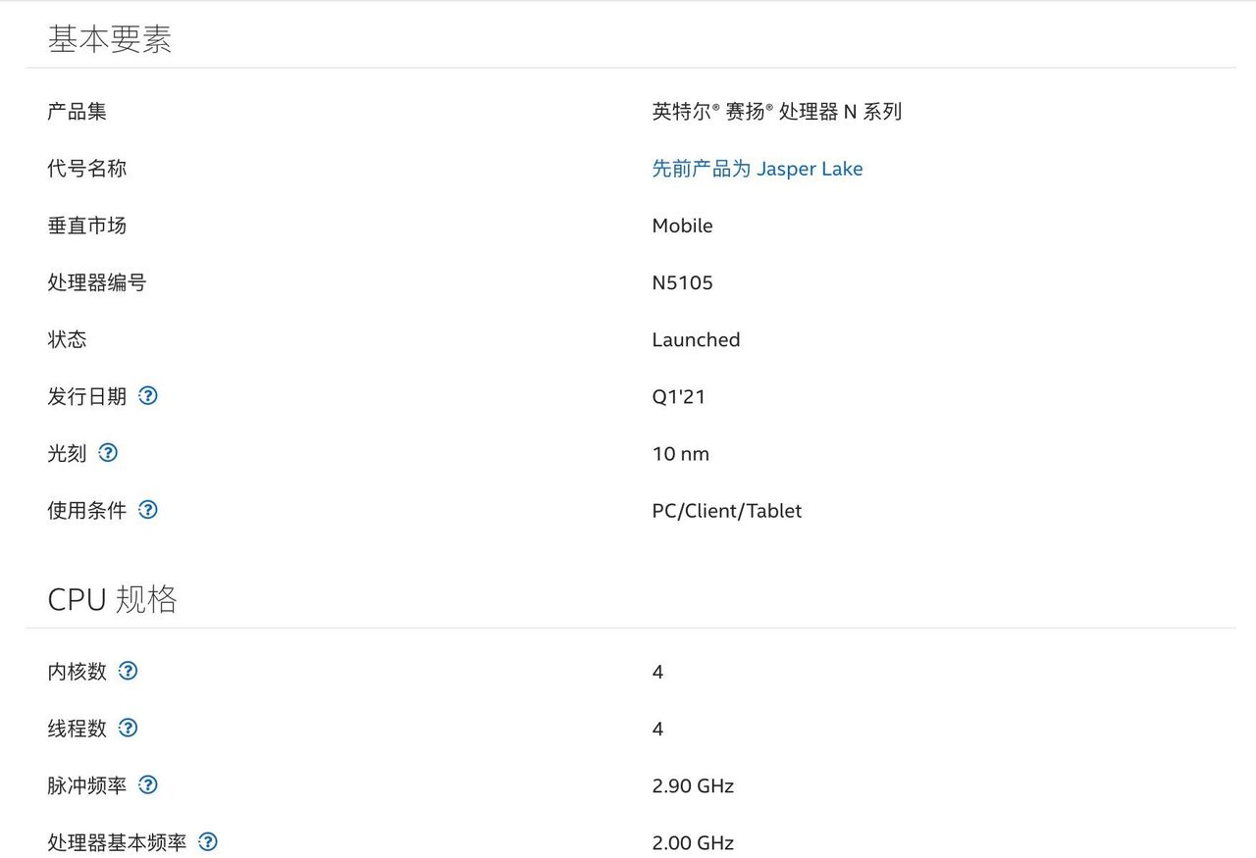Viewport: 1256px width, 858px height.
Task: Click the question mark beside 处理器基本频率
Action: (x=207, y=841)
